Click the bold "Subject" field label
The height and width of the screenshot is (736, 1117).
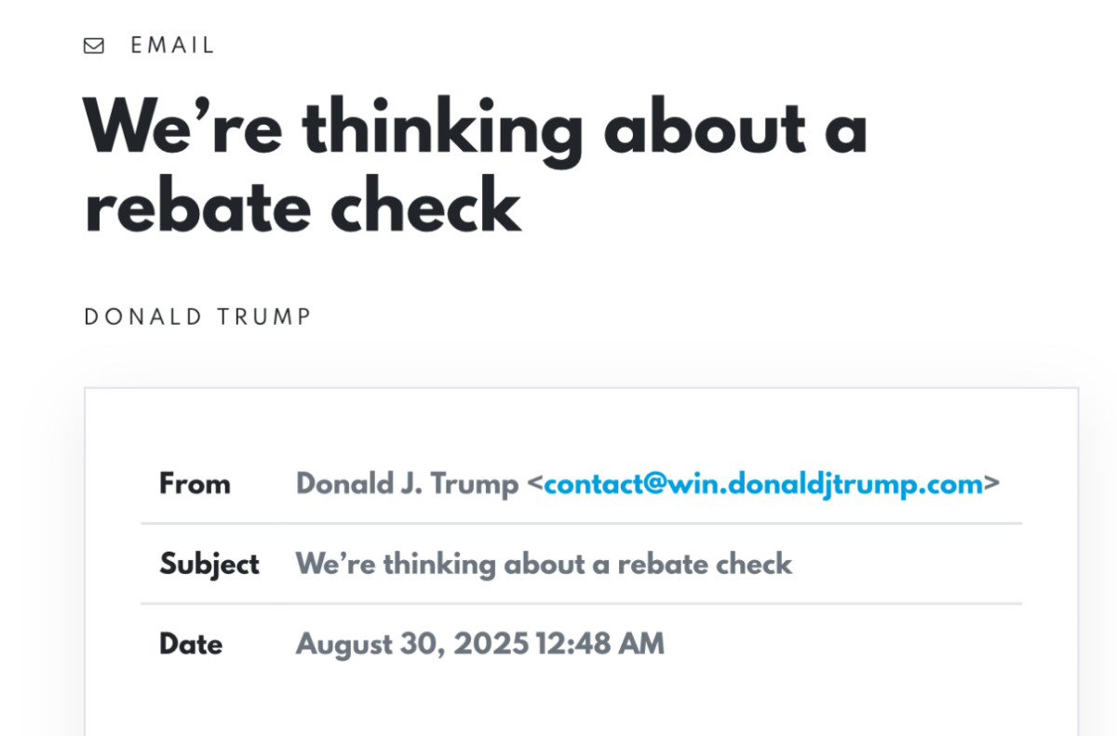point(209,564)
